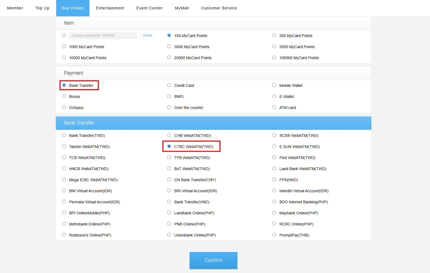Select FPS(HKD) option

[x=274, y=179]
